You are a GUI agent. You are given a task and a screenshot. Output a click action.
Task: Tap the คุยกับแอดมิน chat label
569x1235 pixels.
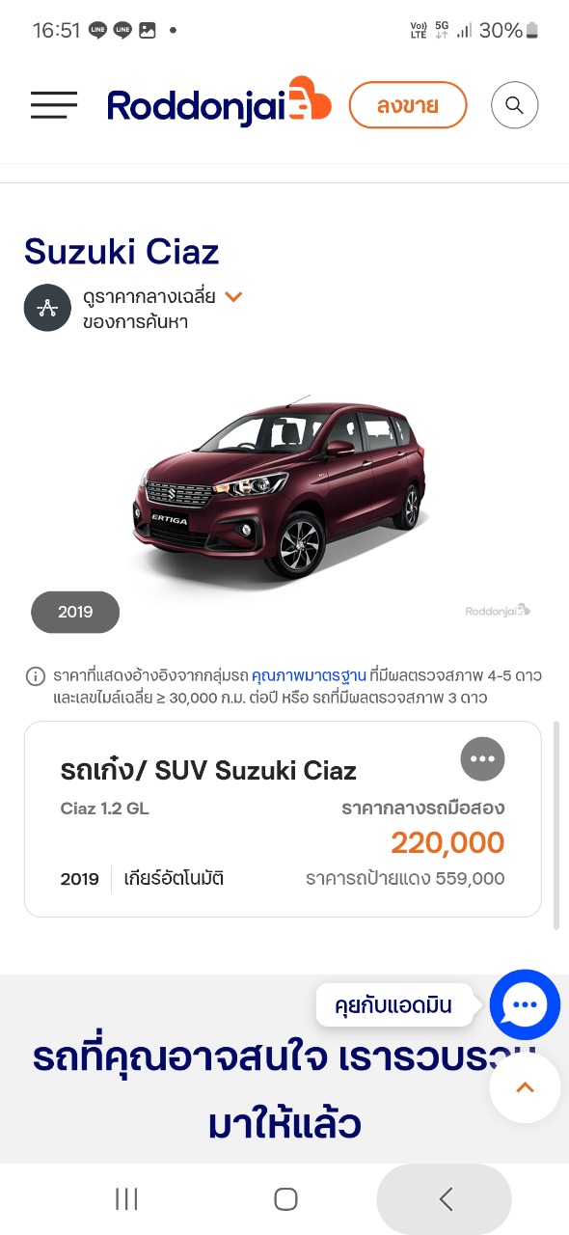pos(393,1005)
